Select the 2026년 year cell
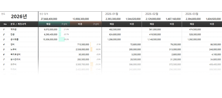The width and height of the screenshot is (222, 98). pyautogui.click(x=19, y=17)
